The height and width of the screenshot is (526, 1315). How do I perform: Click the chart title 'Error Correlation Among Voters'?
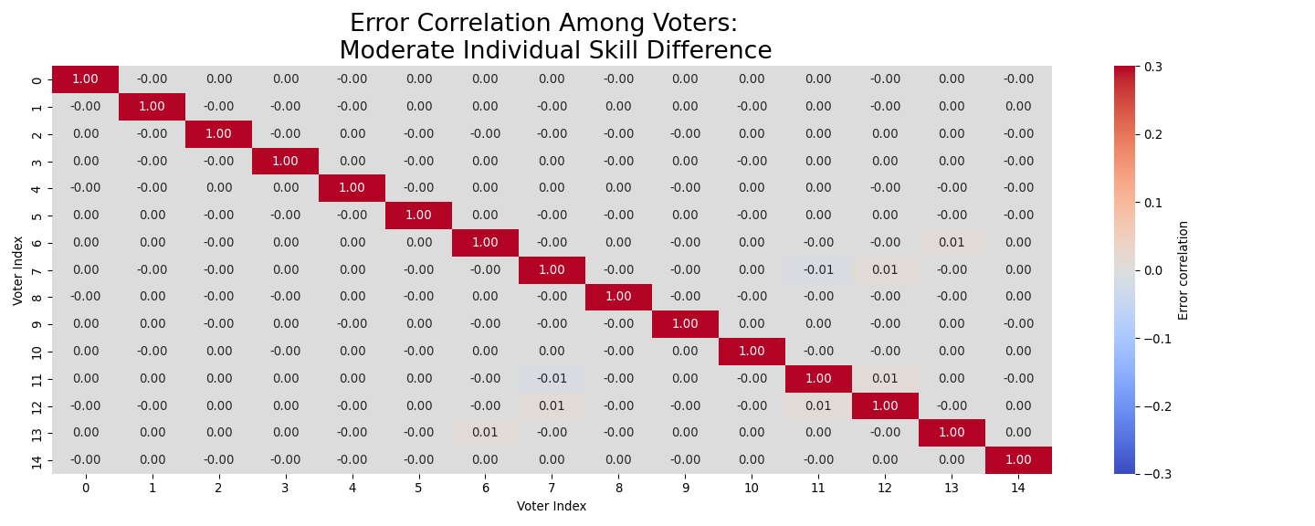pyautogui.click(x=543, y=24)
